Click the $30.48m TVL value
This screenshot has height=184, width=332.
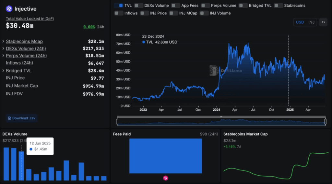coord(19,26)
